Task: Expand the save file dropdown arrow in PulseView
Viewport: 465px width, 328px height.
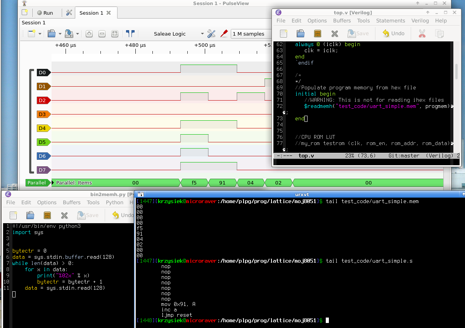Action: [x=78, y=34]
